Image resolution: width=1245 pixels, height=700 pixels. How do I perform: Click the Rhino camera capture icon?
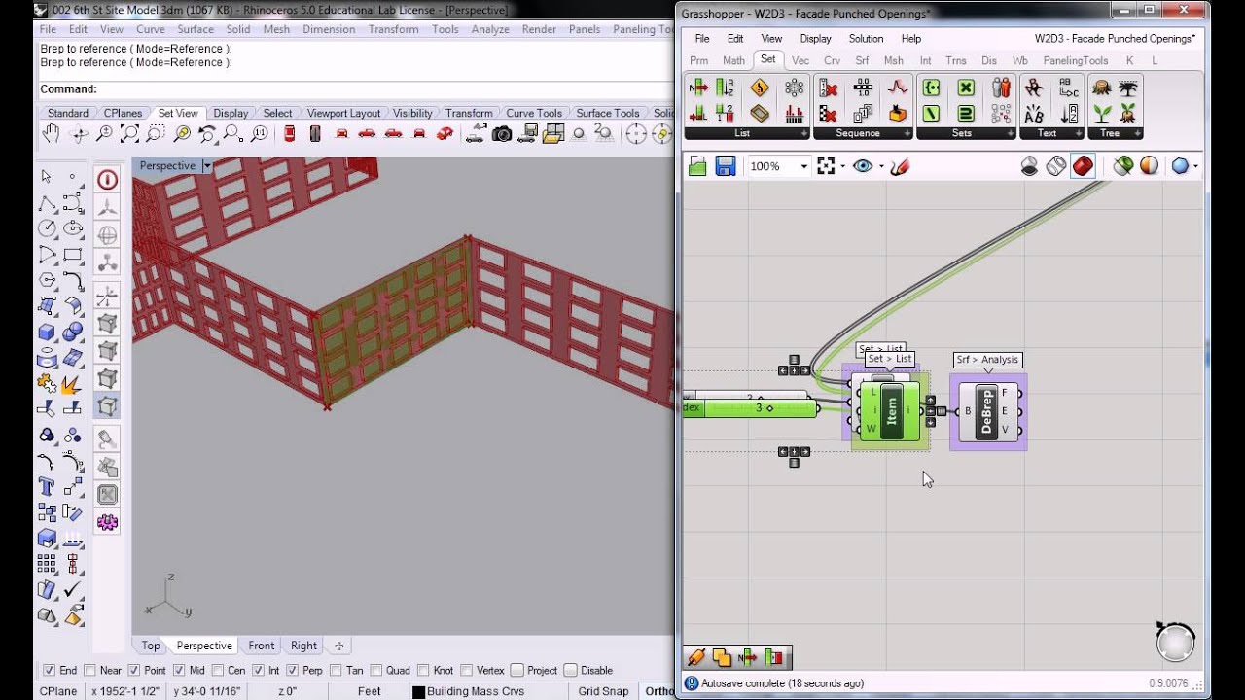(x=502, y=134)
